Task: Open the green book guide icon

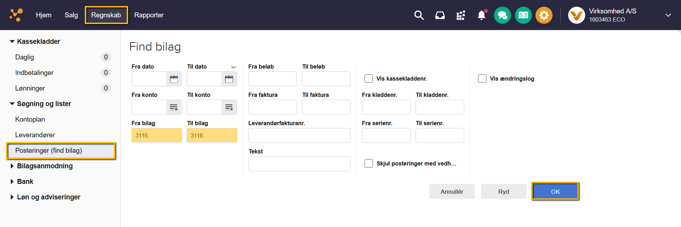Action: pyautogui.click(x=523, y=15)
